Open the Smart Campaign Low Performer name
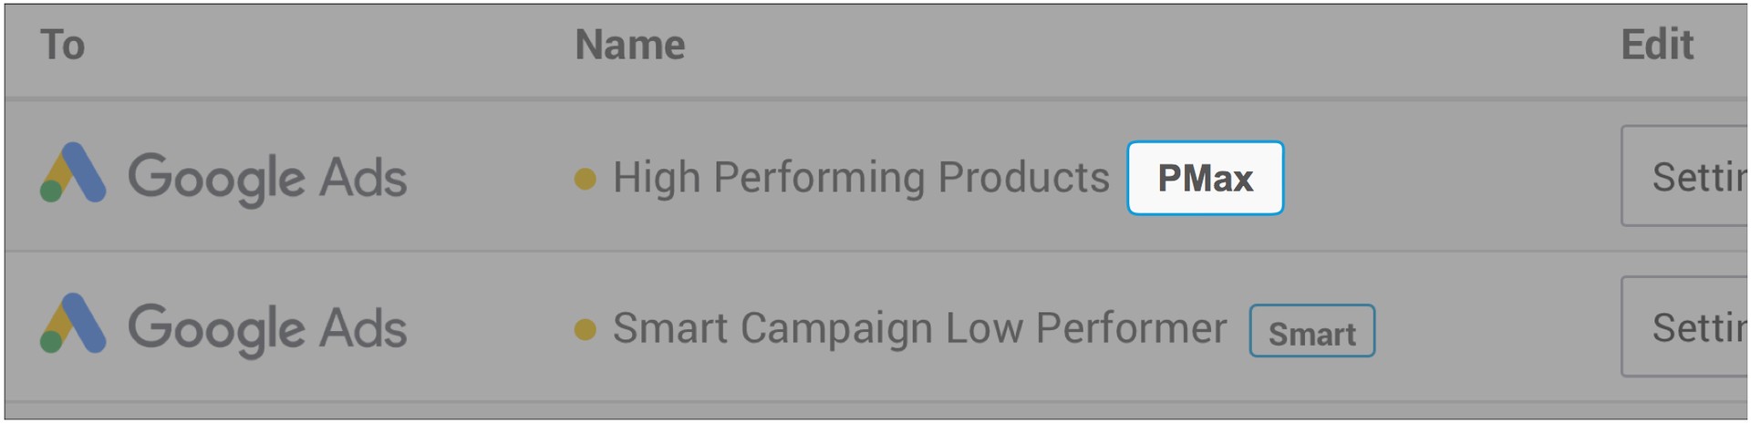 coord(919,328)
